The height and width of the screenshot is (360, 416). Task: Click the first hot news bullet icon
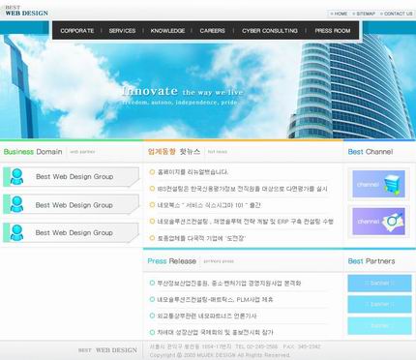[x=152, y=172]
